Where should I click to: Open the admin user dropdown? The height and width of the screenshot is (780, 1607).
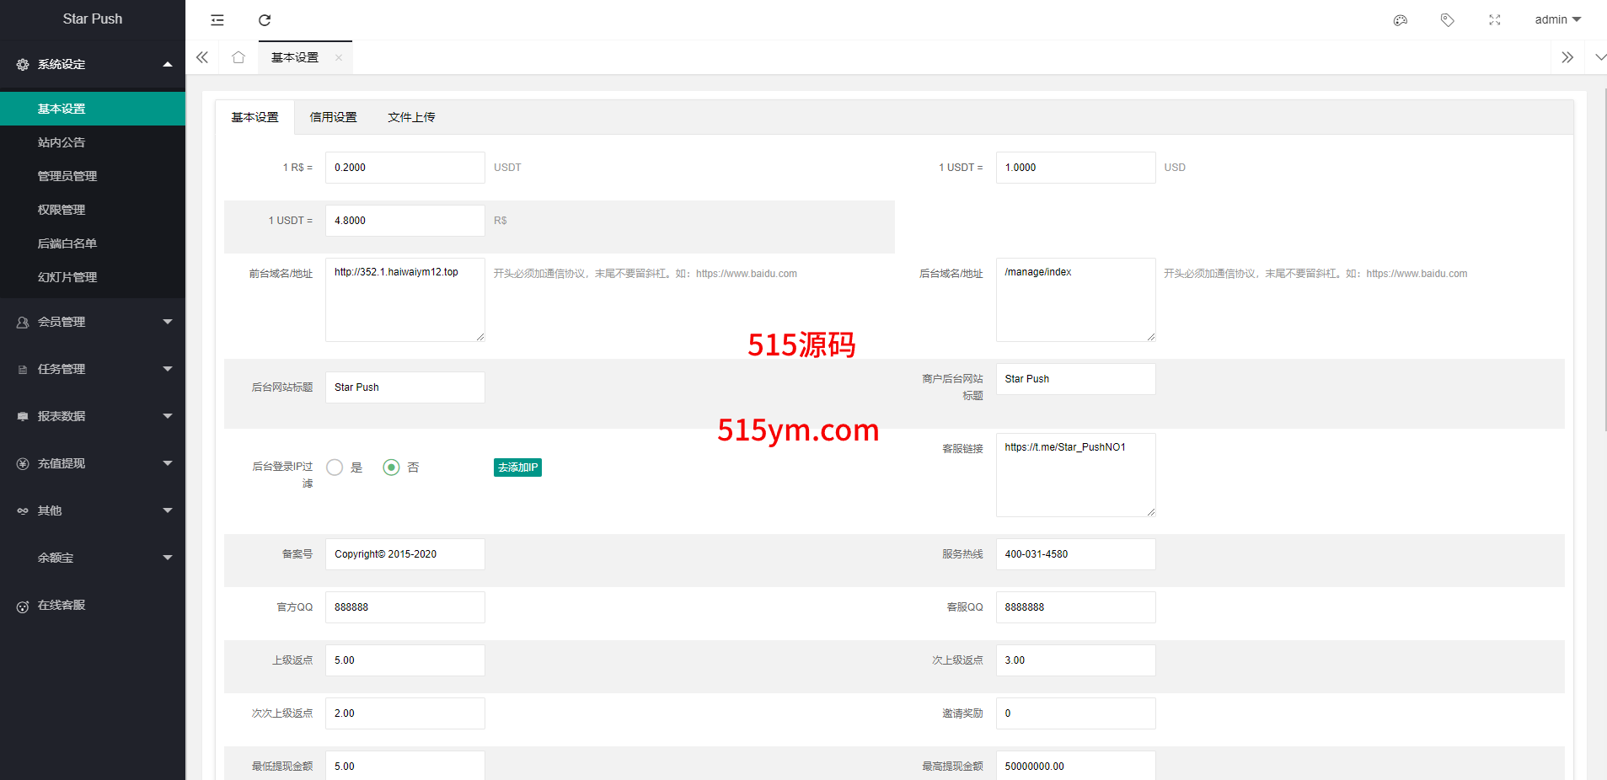click(x=1556, y=20)
